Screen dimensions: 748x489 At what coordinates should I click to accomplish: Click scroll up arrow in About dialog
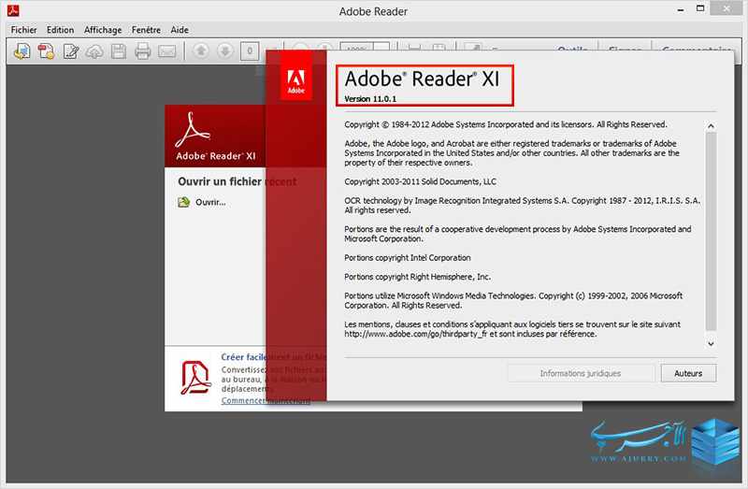(x=711, y=126)
